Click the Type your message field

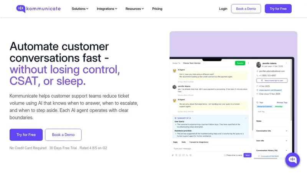click(x=211, y=148)
